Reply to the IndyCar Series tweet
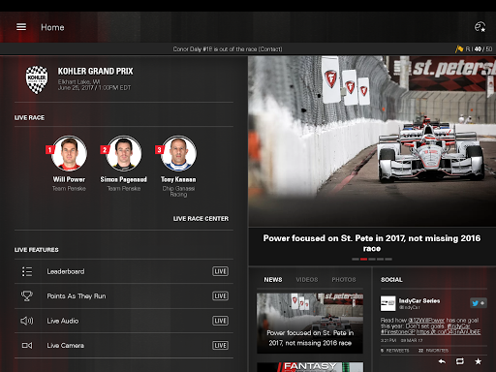 [442, 361]
